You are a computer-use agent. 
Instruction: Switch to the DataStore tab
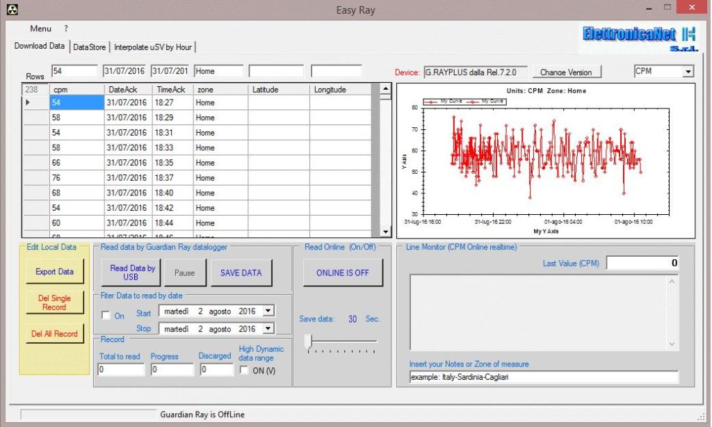click(90, 47)
